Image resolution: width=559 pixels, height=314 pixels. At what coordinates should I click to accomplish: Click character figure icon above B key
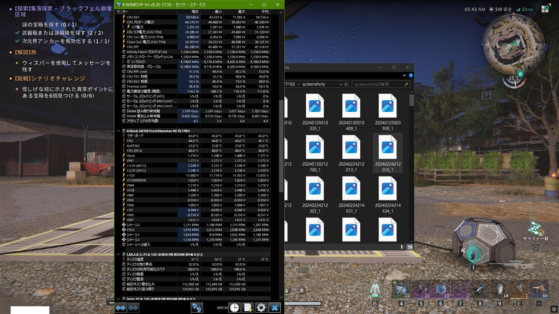click(x=374, y=289)
